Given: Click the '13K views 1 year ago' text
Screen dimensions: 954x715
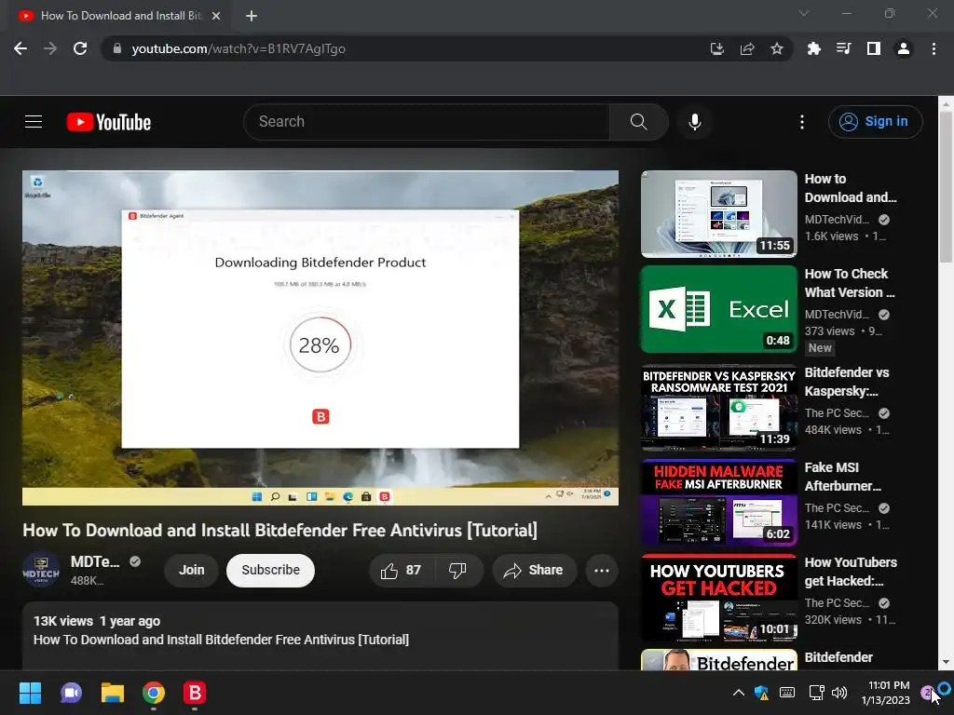Looking at the screenshot, I should pos(97,621).
